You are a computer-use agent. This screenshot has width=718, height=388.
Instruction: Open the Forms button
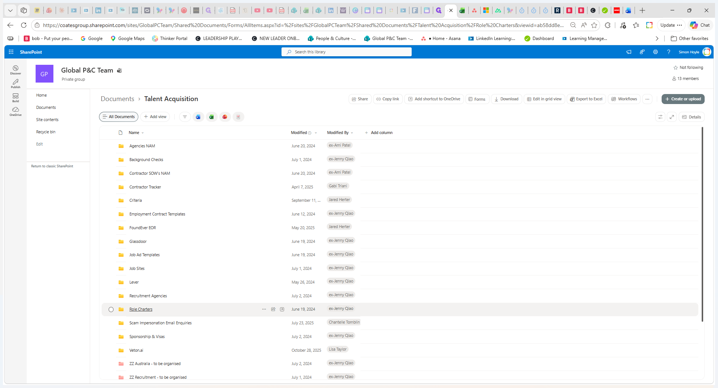[x=477, y=99]
